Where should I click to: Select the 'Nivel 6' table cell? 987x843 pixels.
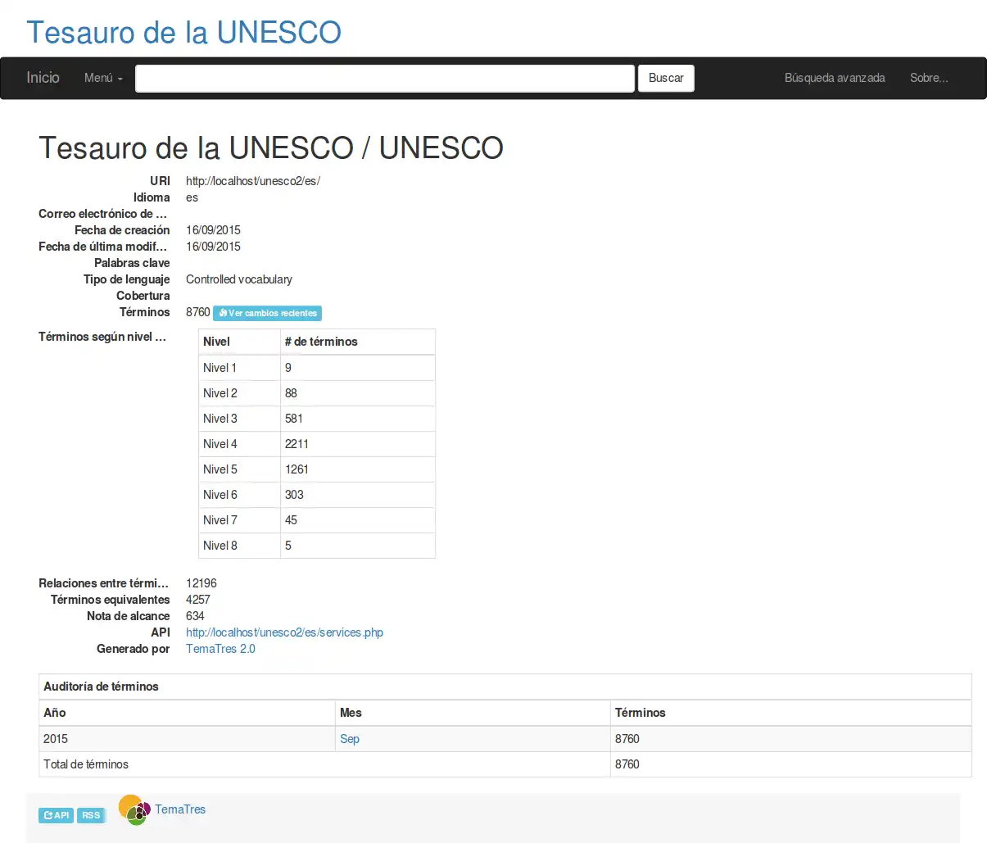pos(239,495)
